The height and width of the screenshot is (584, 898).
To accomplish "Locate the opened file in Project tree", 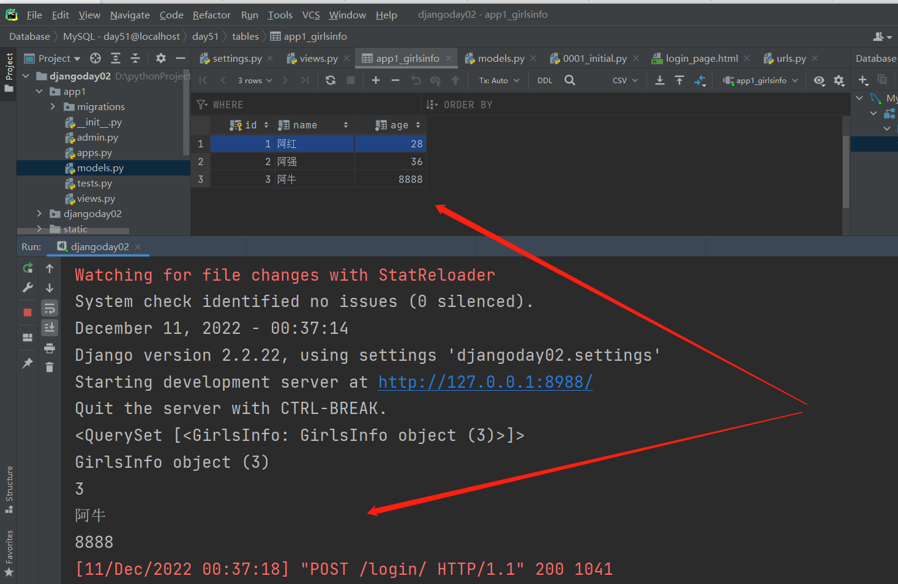I will pyautogui.click(x=95, y=58).
